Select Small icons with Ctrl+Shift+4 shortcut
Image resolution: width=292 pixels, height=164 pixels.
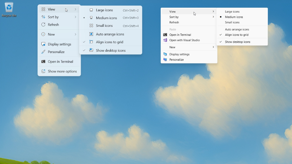111,26
